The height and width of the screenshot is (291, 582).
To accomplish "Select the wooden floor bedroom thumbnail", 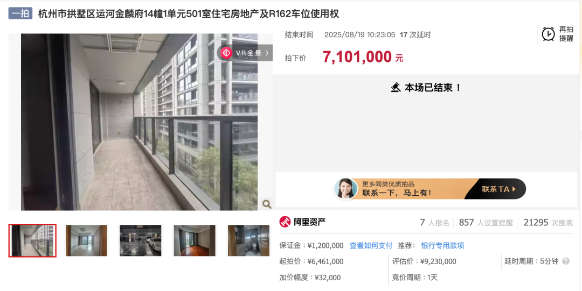I will [195, 240].
